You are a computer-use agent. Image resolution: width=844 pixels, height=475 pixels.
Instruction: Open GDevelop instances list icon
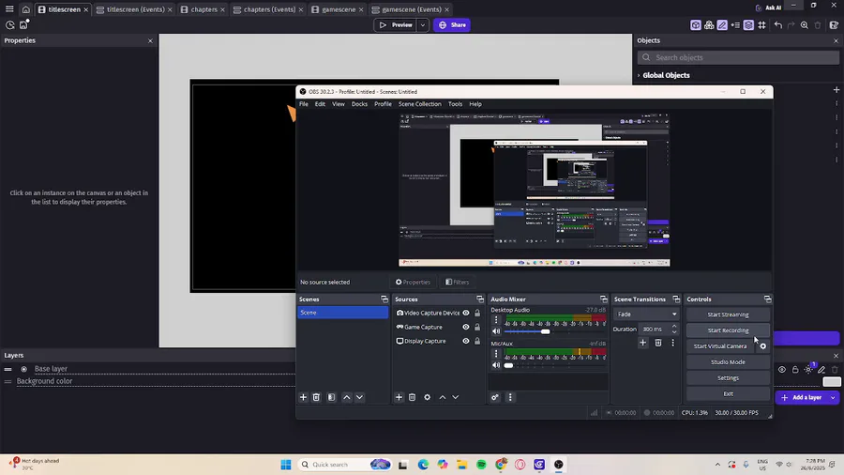pos(735,24)
